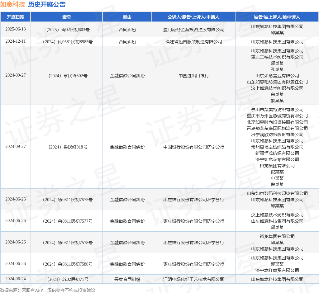Click defendant 青岛裕龙东雍国际物流有限公司

point(277,128)
